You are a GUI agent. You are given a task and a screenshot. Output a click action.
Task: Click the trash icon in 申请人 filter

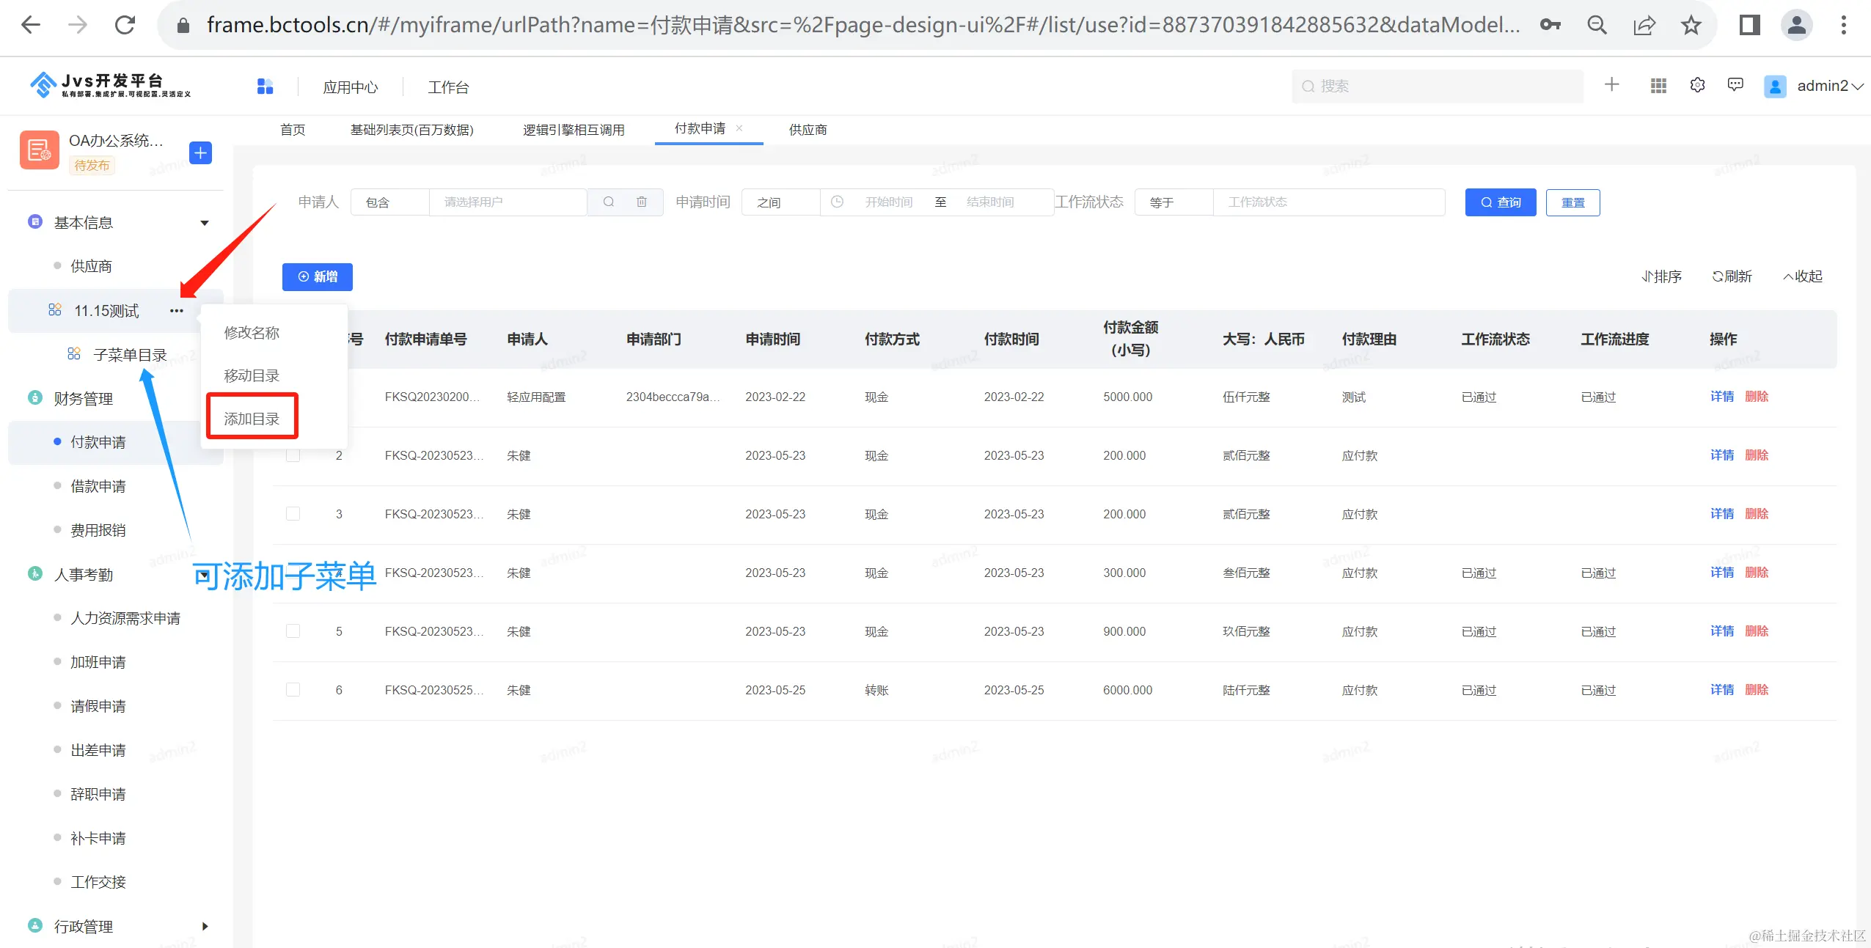coord(642,202)
